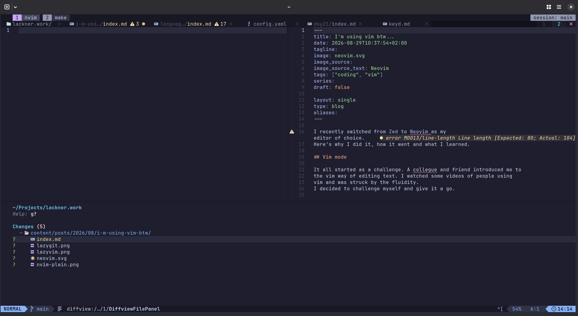Select the languag…/index.md buffer tab
The image size is (578, 316).
click(x=186, y=24)
